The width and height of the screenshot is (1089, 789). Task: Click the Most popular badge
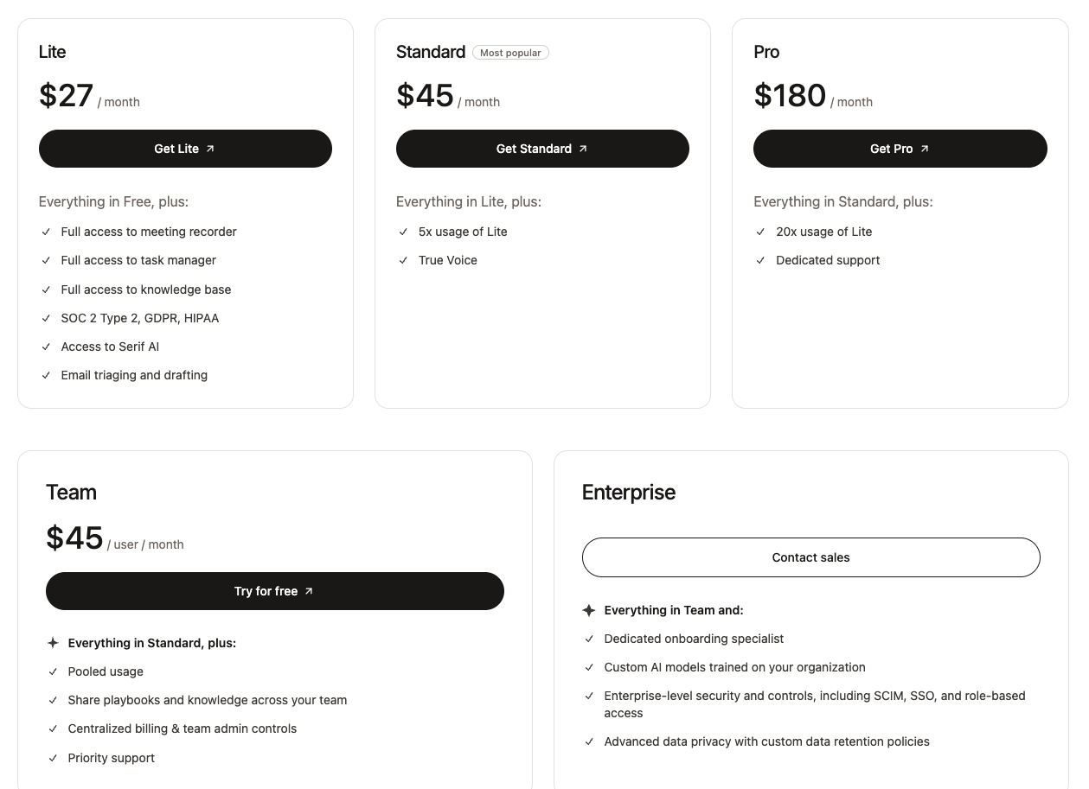click(x=510, y=53)
